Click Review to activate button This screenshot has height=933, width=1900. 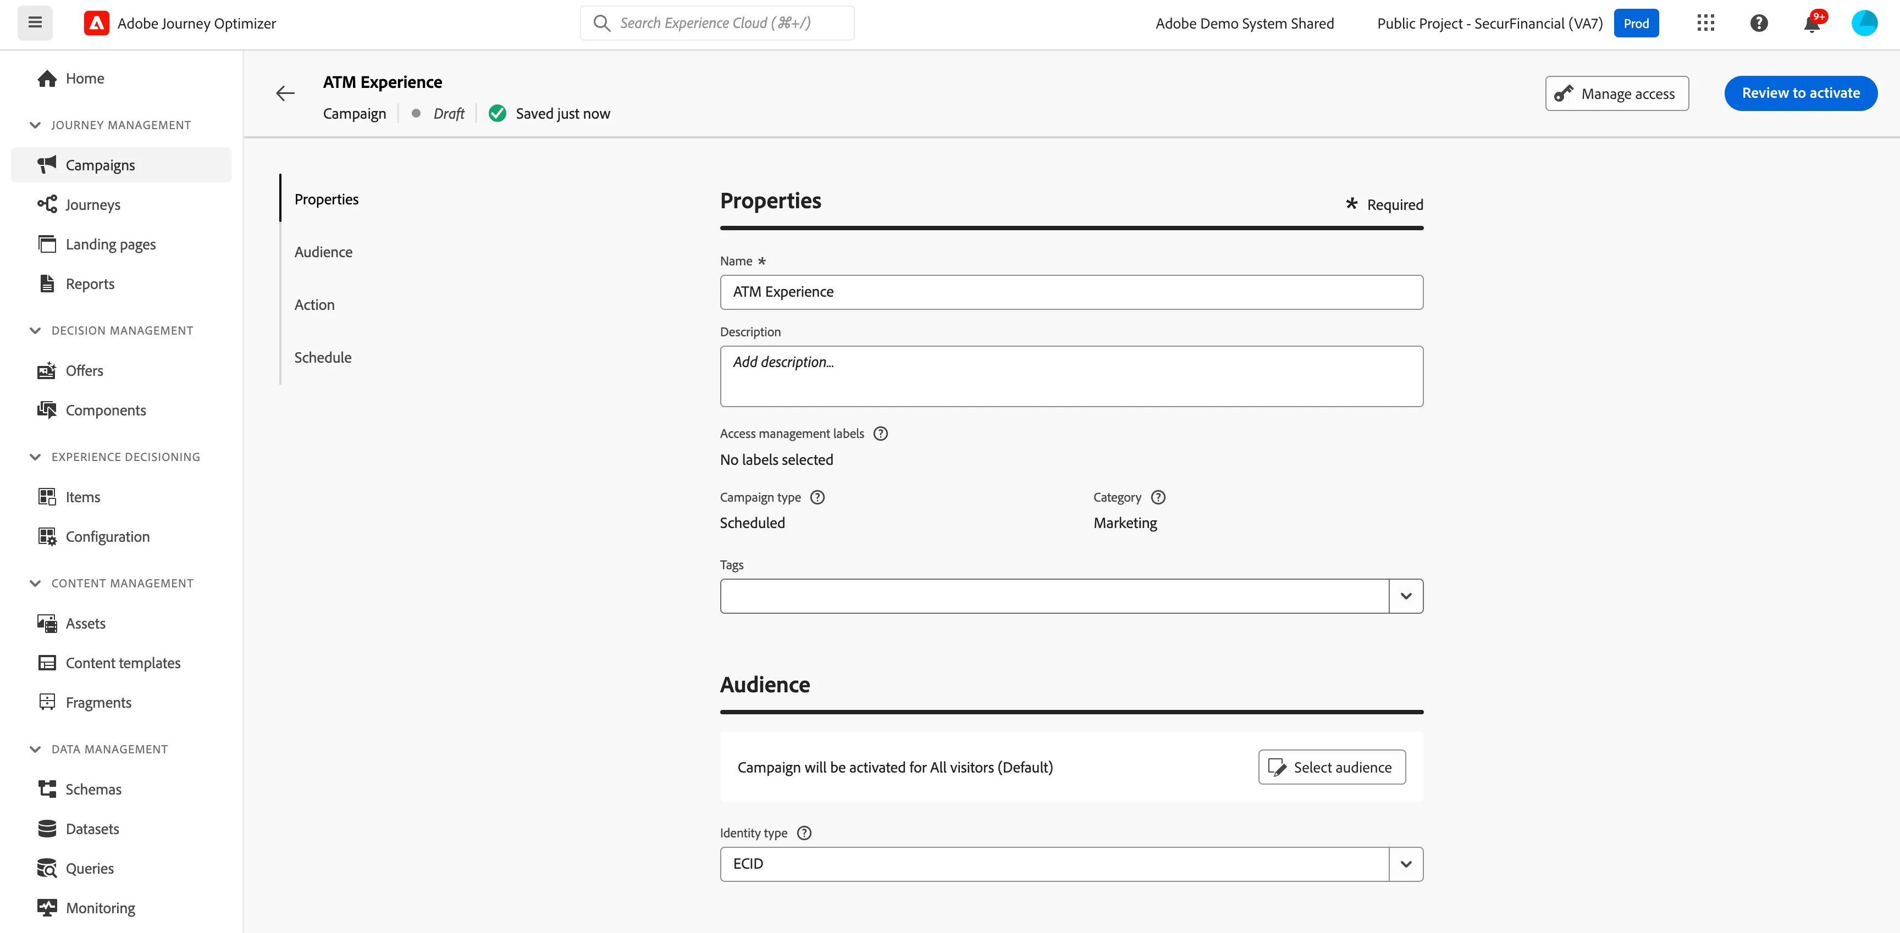pos(1800,93)
